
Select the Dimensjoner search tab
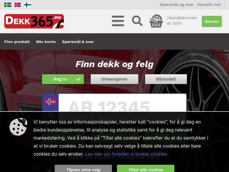[x=114, y=79]
